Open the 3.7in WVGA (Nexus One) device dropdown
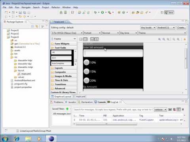Screen dimensions: 190x142 pos(67,33)
